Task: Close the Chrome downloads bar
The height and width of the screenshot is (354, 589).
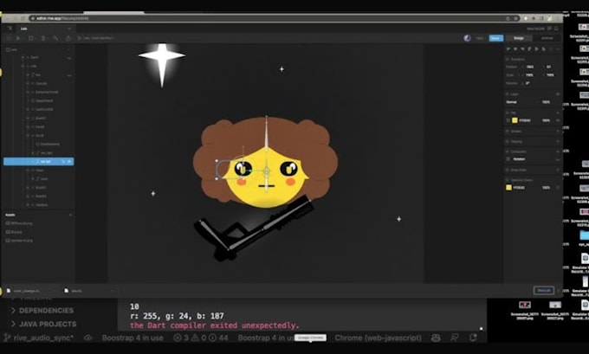Action: tap(558, 291)
